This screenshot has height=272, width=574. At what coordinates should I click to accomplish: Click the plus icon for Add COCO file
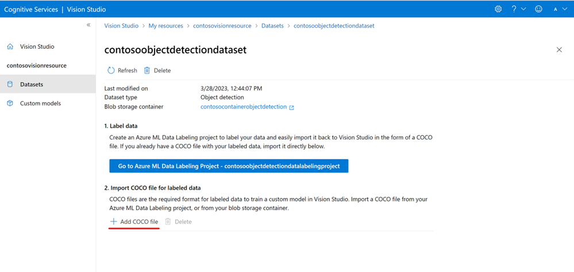click(114, 222)
